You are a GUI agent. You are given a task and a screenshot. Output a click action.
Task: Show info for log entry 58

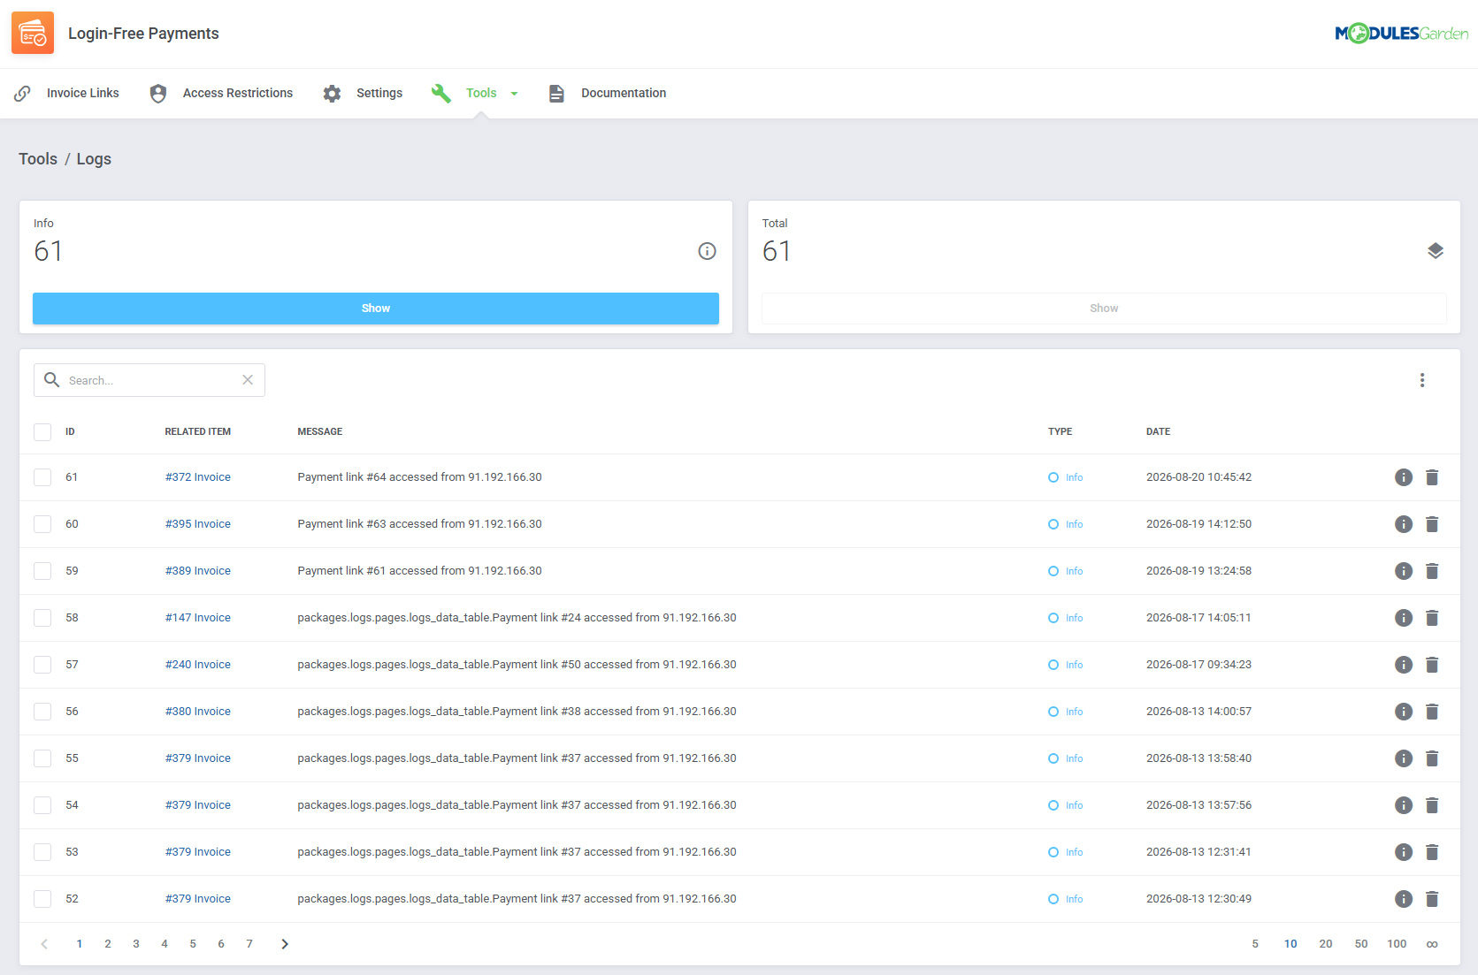(1404, 618)
